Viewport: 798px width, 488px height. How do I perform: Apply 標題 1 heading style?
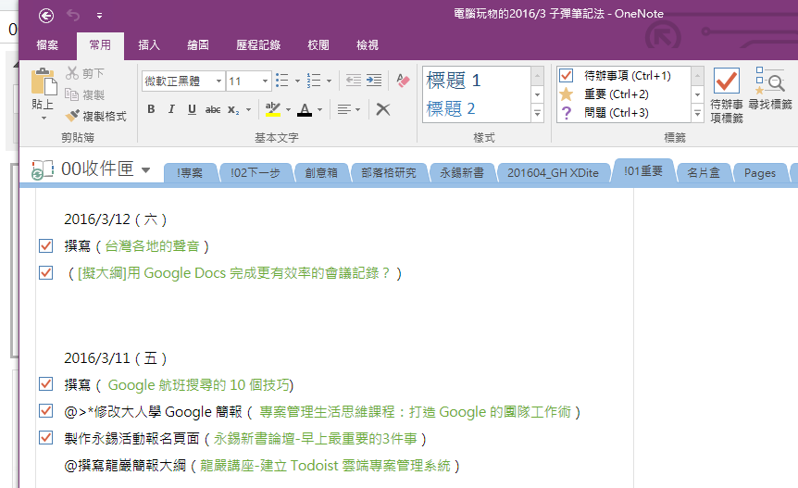[x=477, y=81]
